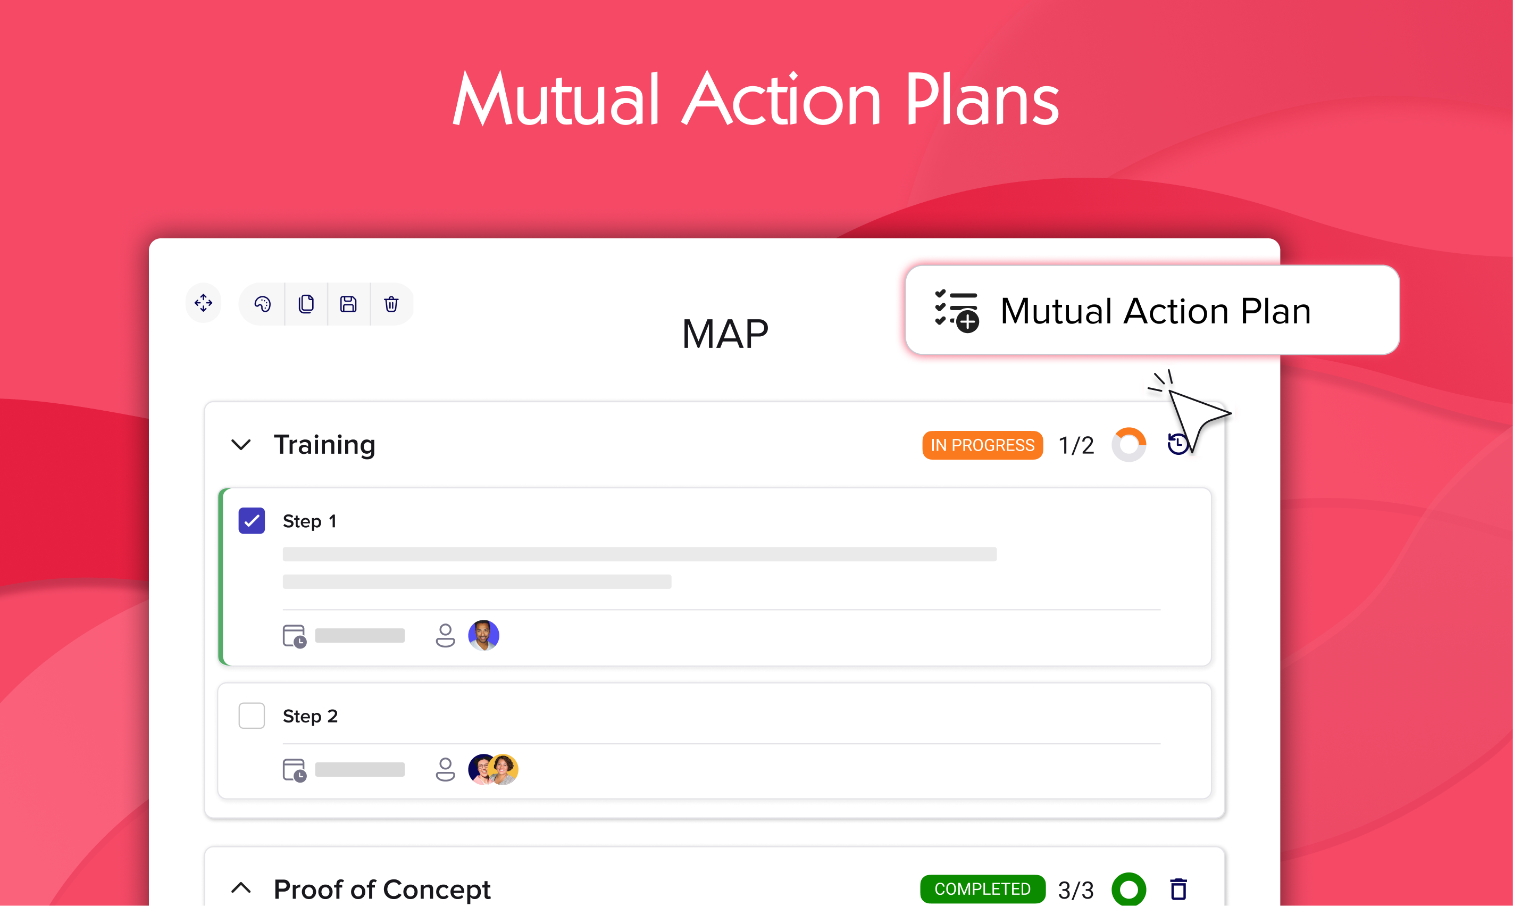Click Step 2 assignee person icon
The width and height of the screenshot is (1513, 906).
(x=445, y=769)
